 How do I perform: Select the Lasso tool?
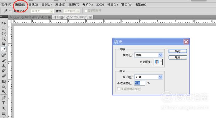[x=3, y=34]
